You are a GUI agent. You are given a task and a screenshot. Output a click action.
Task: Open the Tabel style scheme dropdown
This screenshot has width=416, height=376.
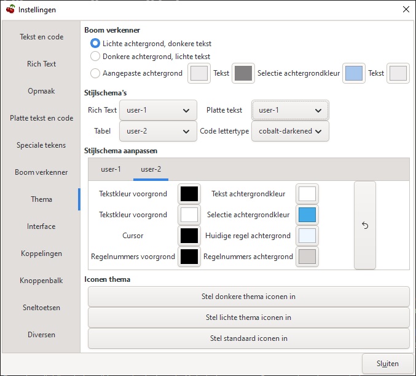[x=158, y=132]
